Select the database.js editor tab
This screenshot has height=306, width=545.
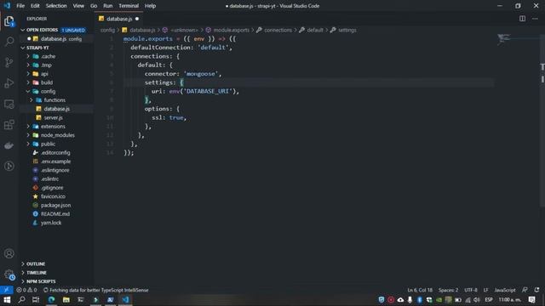[x=118, y=19]
